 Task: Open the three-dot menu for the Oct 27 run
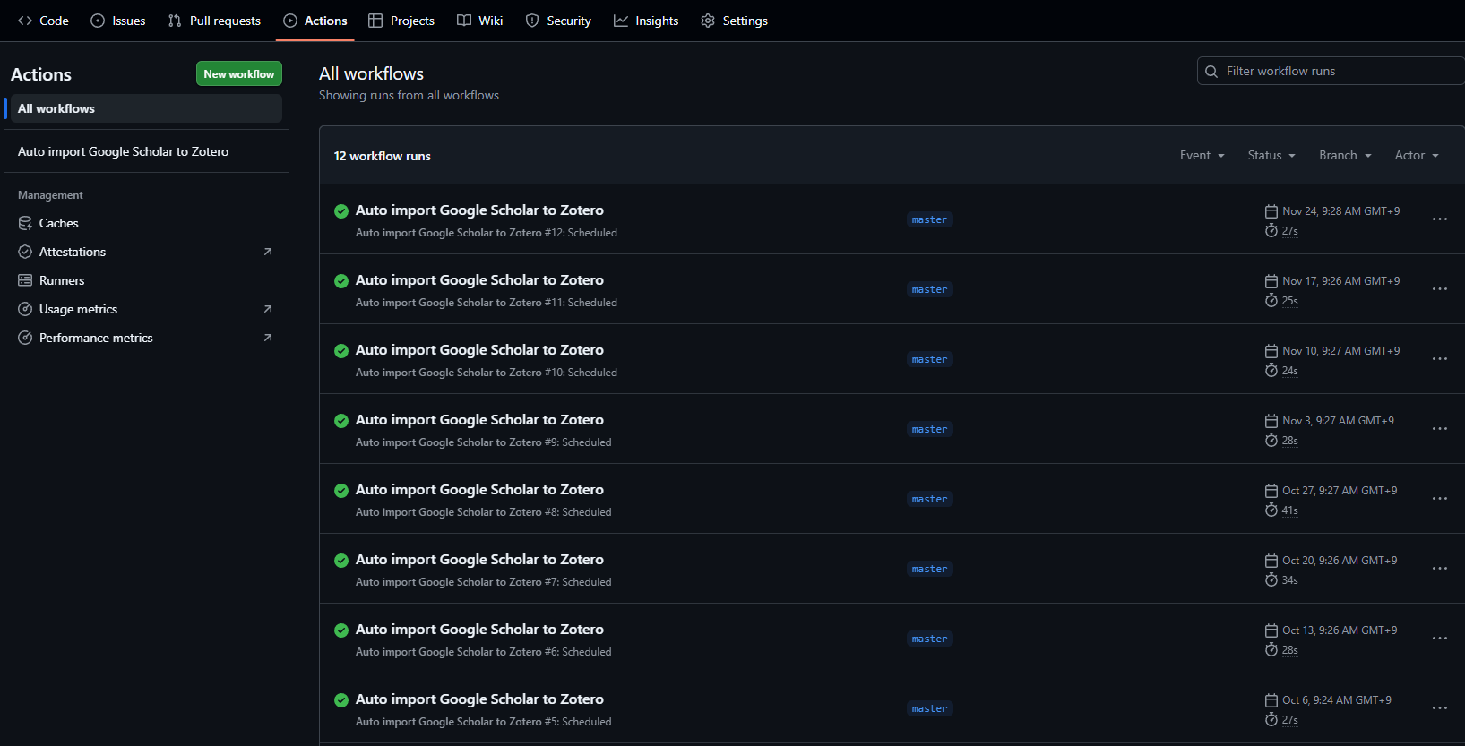[1439, 499]
